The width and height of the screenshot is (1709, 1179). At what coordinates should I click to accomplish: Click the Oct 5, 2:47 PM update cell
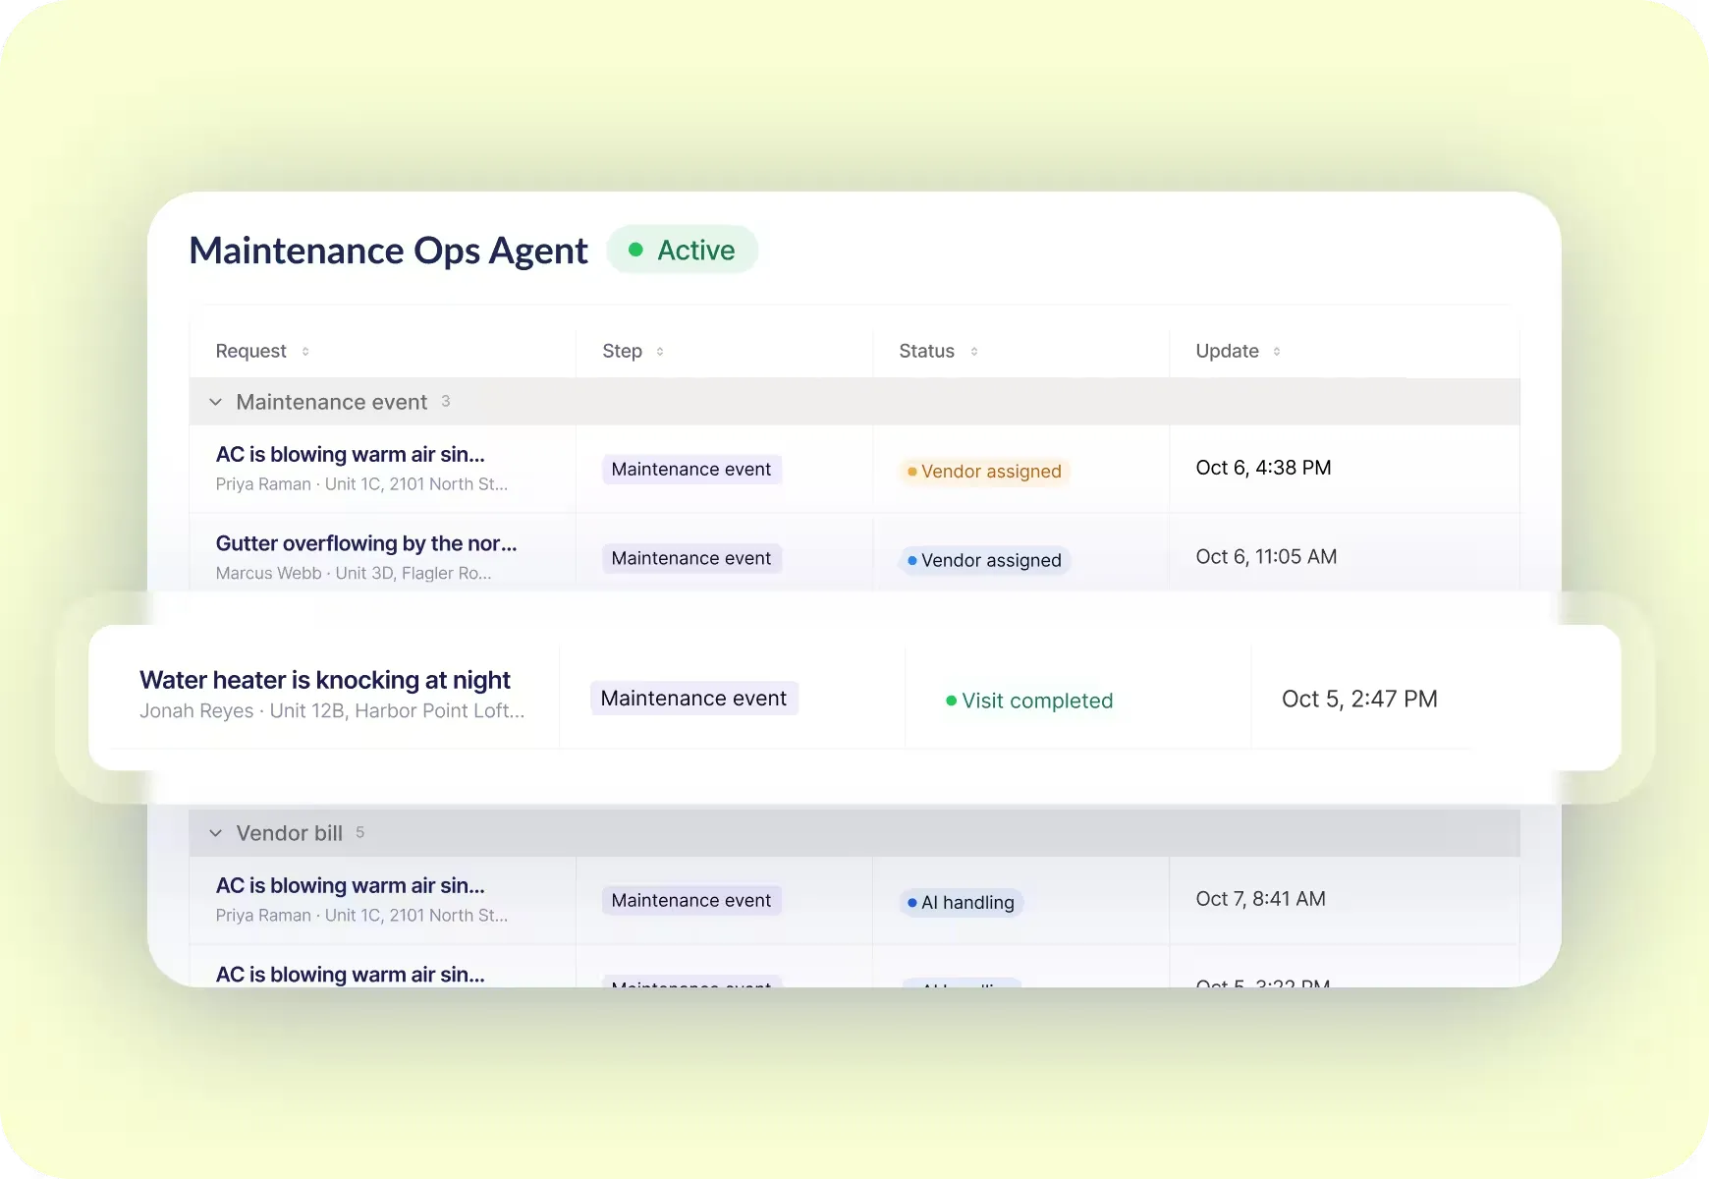(x=1359, y=699)
